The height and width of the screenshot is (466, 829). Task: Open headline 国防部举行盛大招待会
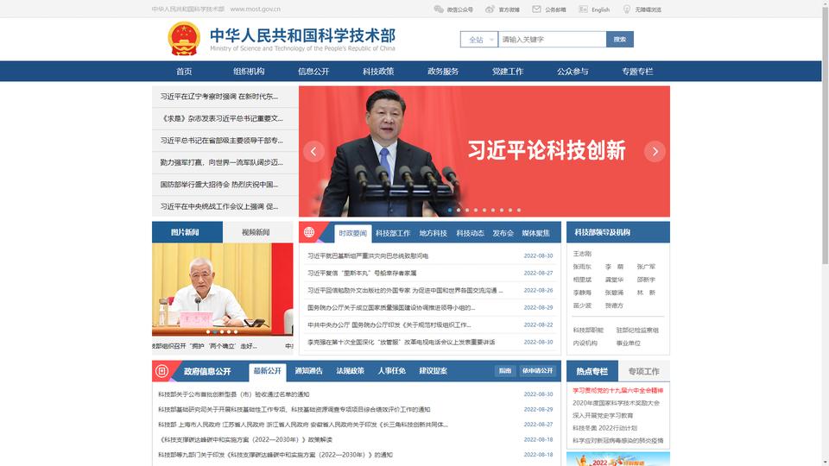click(218, 185)
